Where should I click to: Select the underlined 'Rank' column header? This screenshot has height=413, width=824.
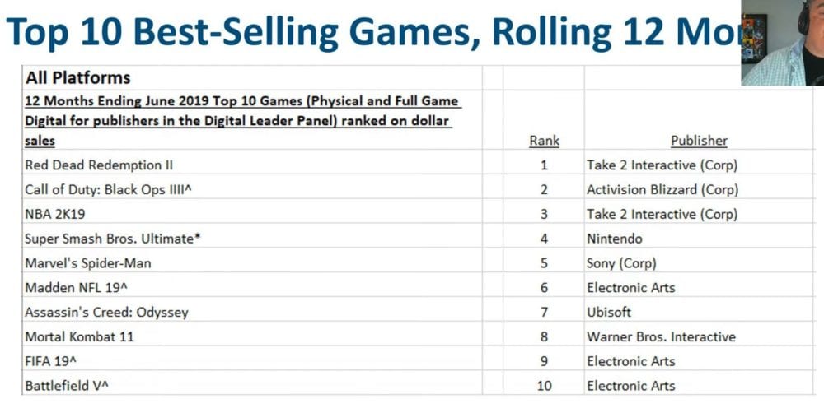point(544,141)
